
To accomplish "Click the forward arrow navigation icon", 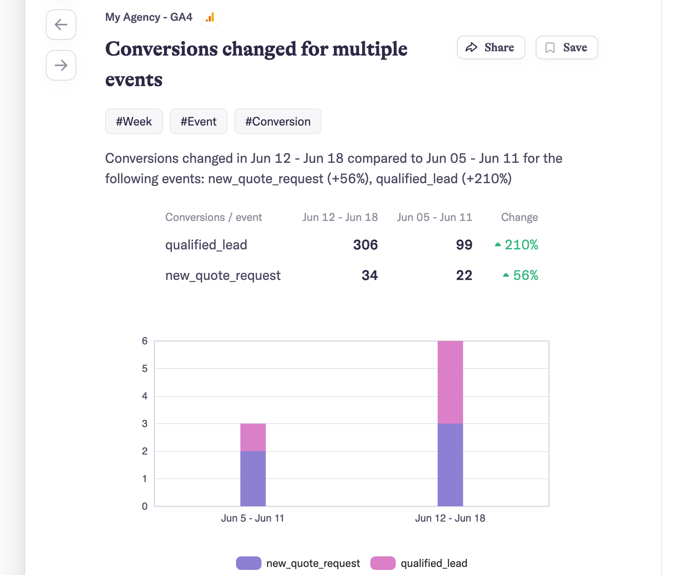I will pos(61,65).
